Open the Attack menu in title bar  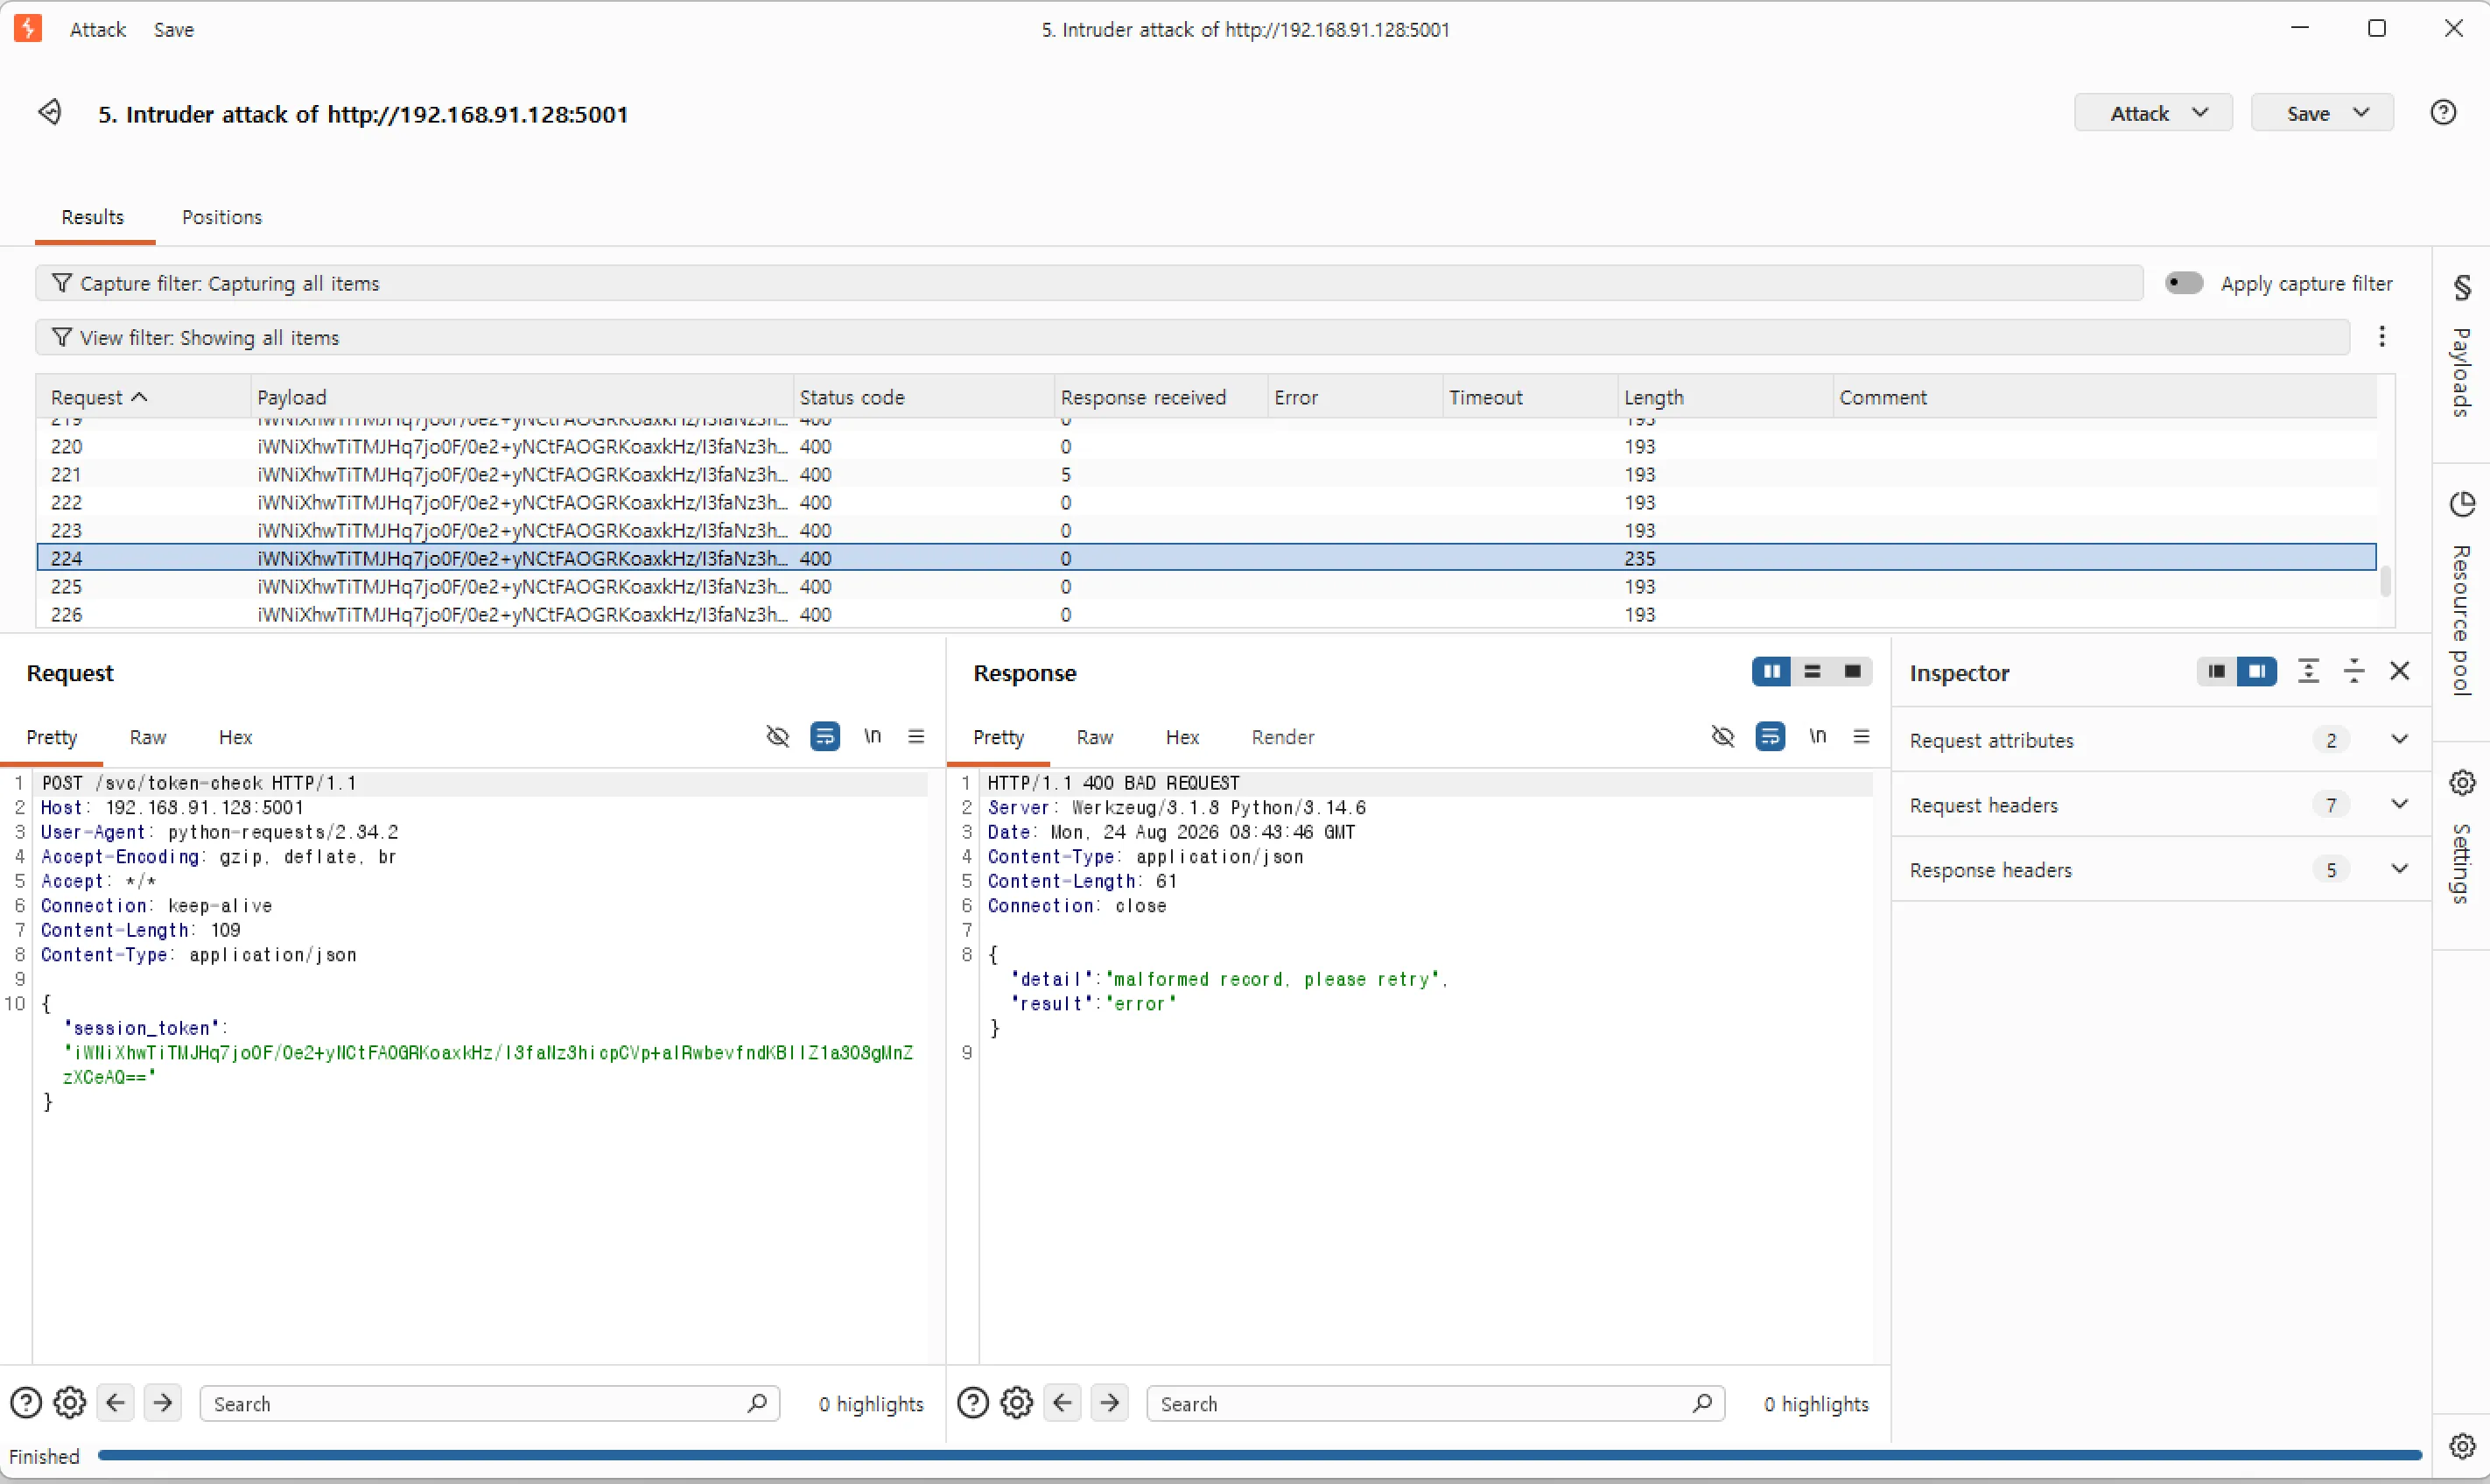pos(98,29)
